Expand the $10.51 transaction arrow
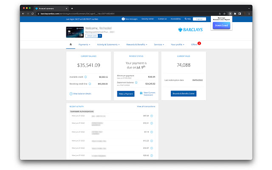This screenshot has width=272, height=170. [x=152, y=123]
